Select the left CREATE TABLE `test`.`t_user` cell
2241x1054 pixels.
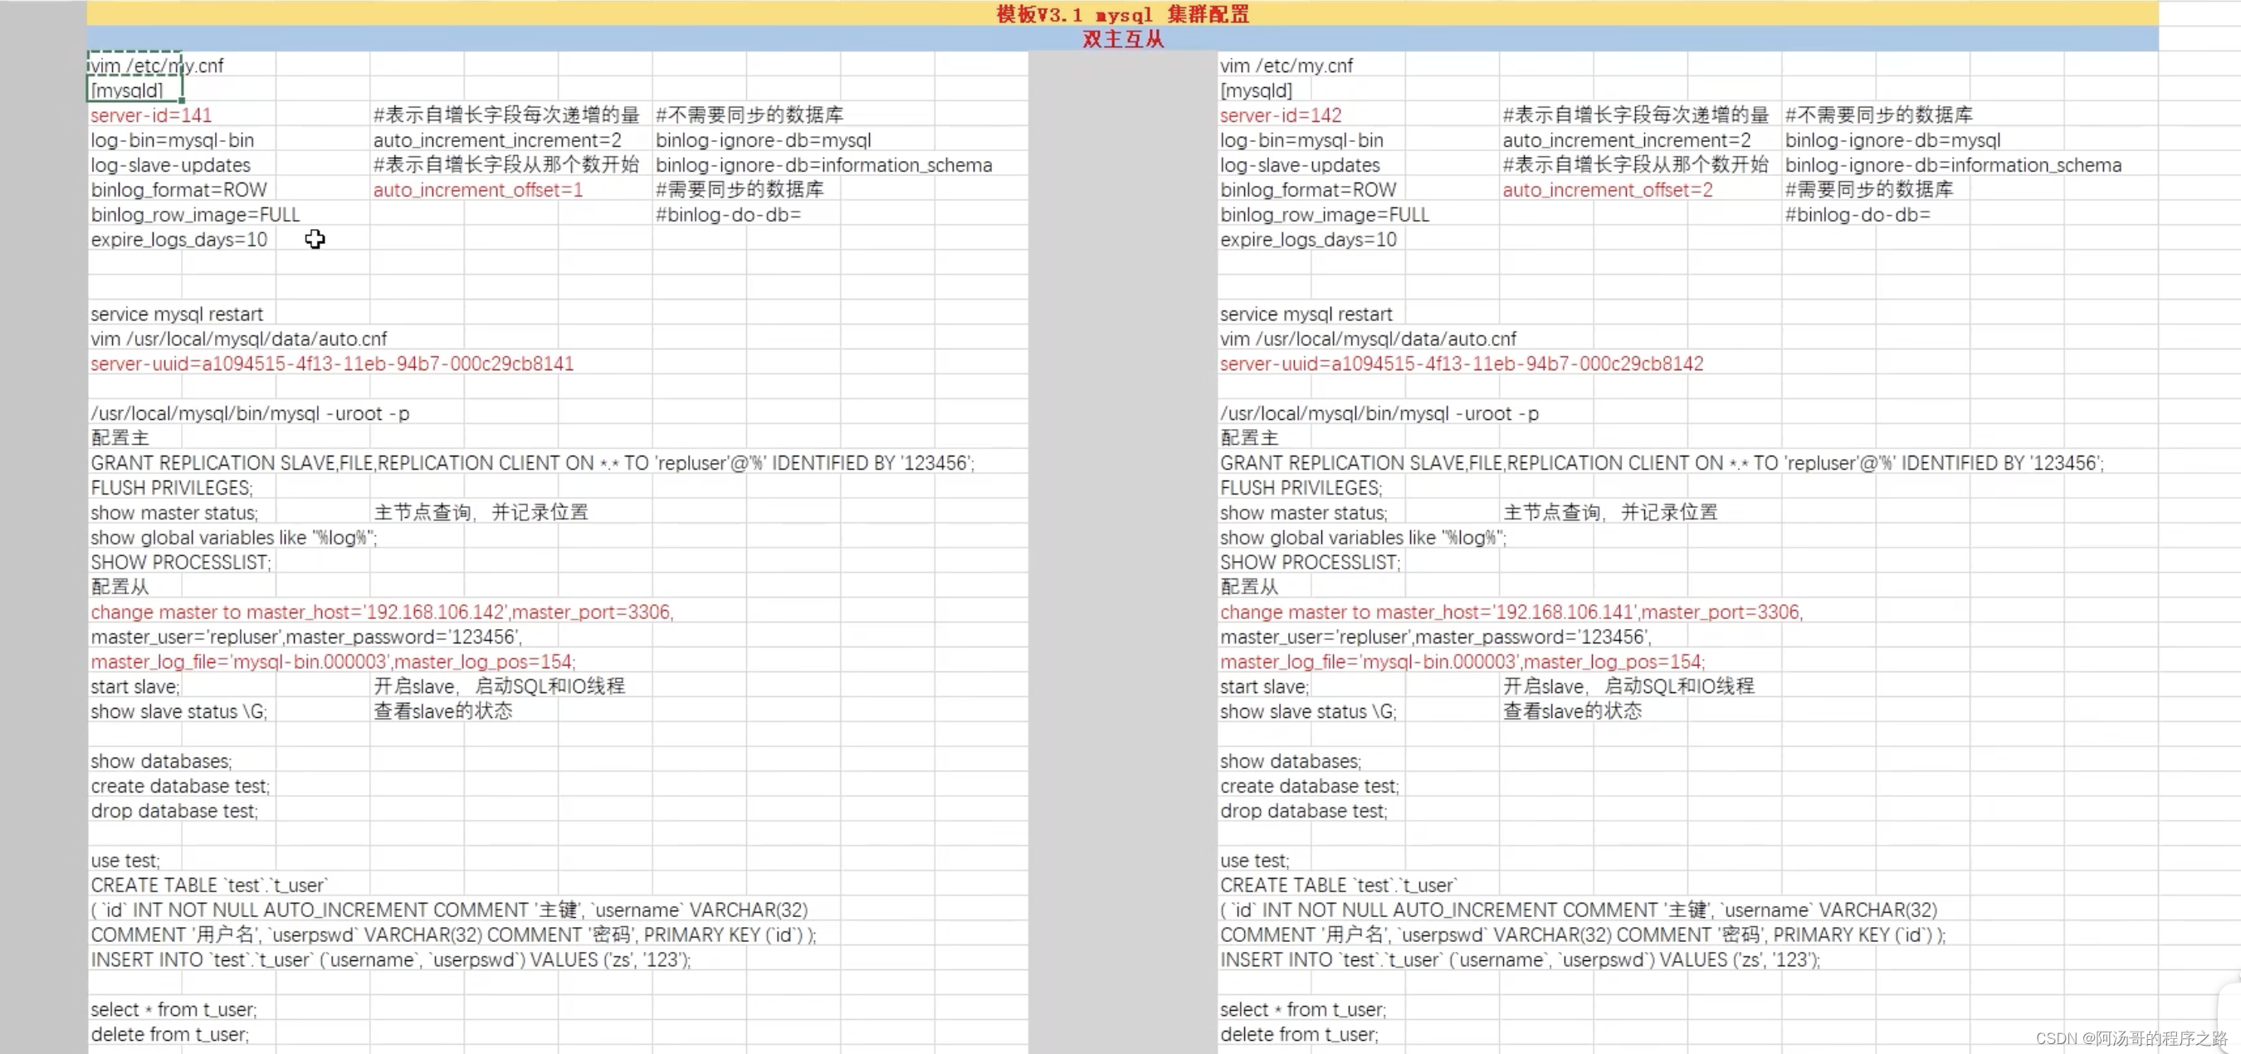pyautogui.click(x=209, y=886)
